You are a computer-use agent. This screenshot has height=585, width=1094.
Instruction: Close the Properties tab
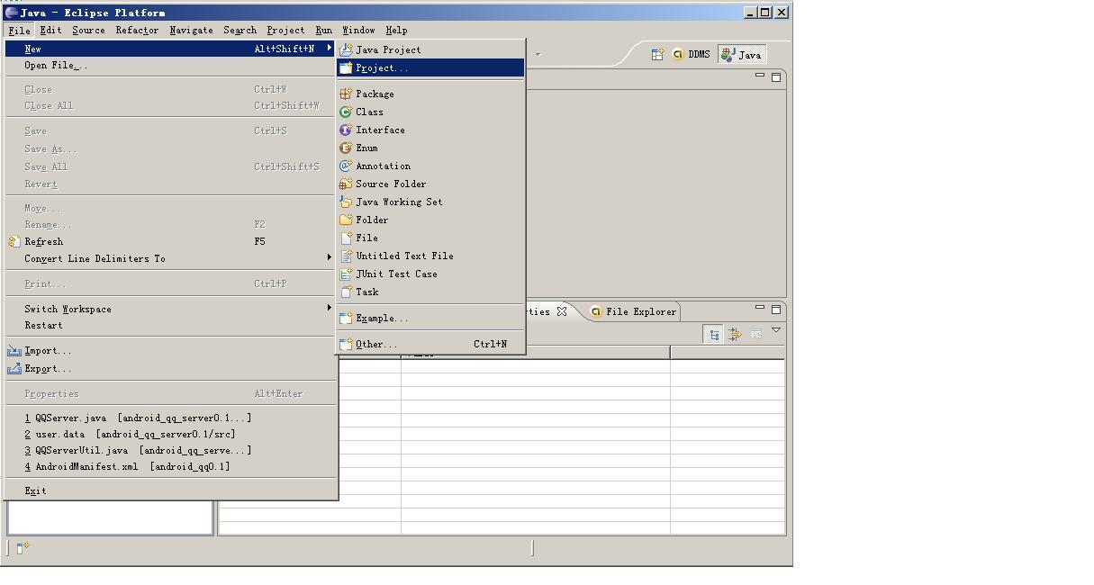[562, 311]
